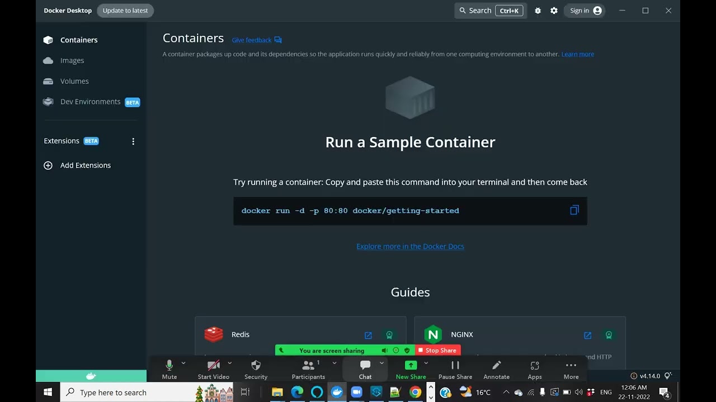Open Microsoft Edge from taskbar

click(x=297, y=393)
